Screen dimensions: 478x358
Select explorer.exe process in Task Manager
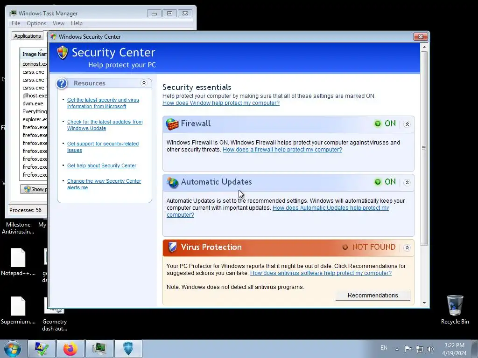pyautogui.click(x=34, y=119)
